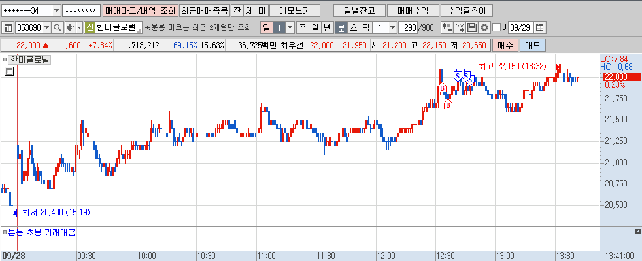Click the blue 매도 sell button
The image size is (642, 261).
[533, 46]
